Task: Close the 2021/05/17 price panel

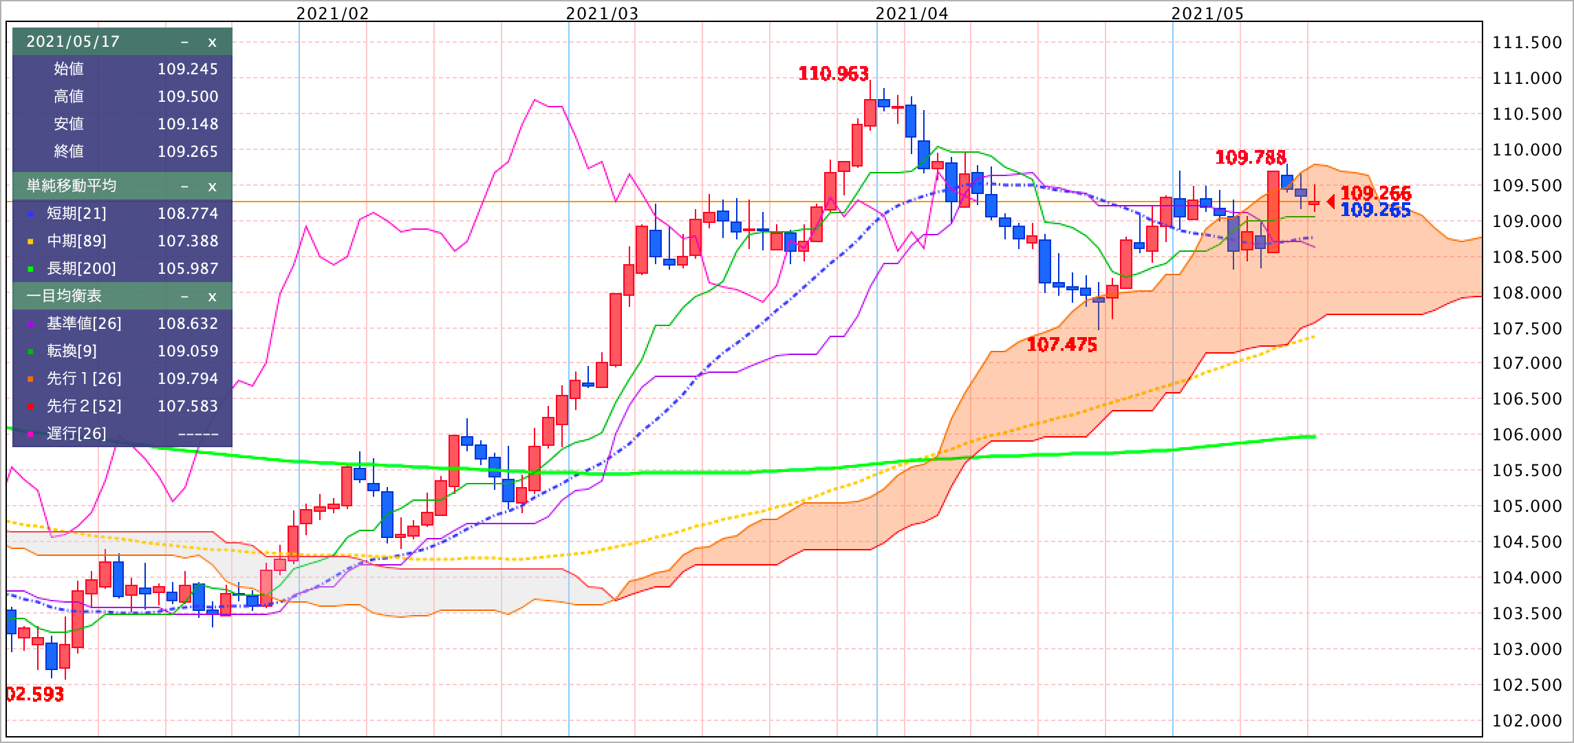Action: pyautogui.click(x=212, y=42)
